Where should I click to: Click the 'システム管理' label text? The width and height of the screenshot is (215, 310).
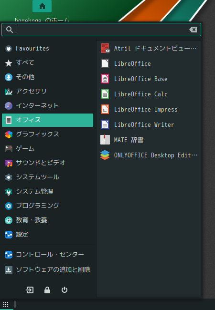pyautogui.click(x=35, y=192)
